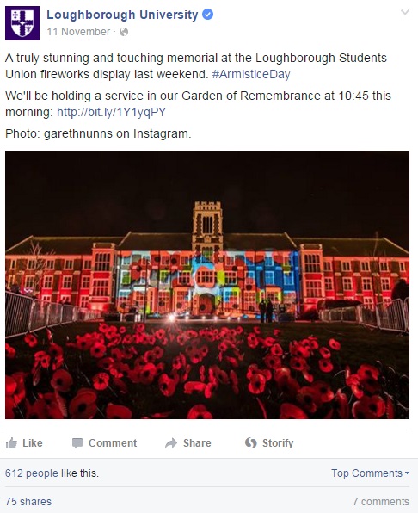Click the Share arrow icon
This screenshot has height=513, width=418.
pos(171,443)
